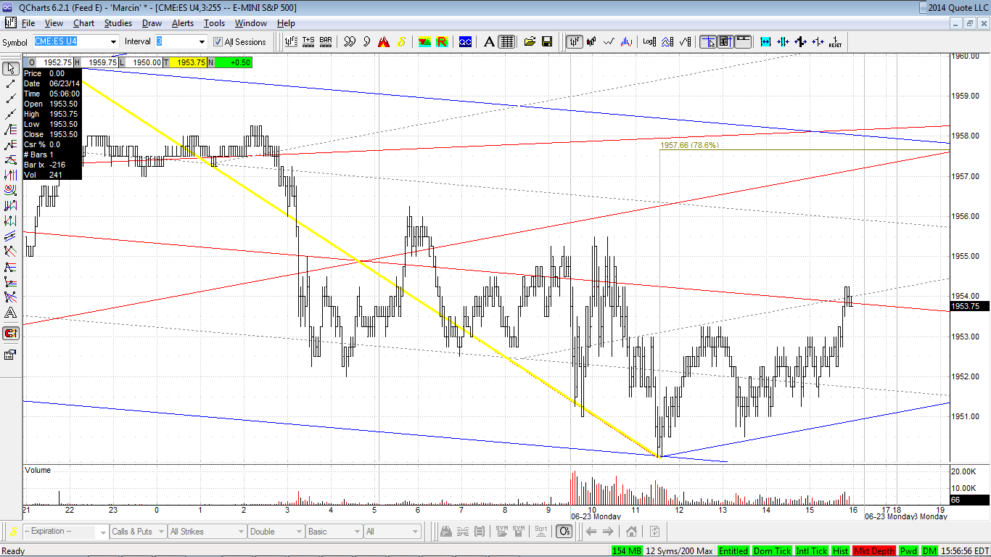Open the grid table icon in toolbar
The height and width of the screenshot is (557, 991).
tap(506, 42)
